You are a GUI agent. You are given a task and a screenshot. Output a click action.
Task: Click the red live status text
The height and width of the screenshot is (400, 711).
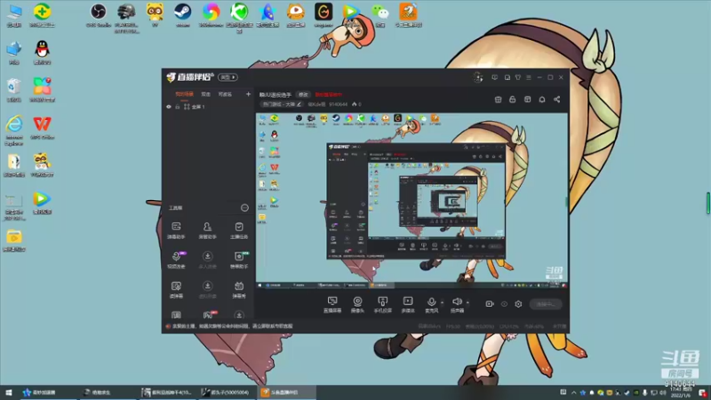point(329,95)
